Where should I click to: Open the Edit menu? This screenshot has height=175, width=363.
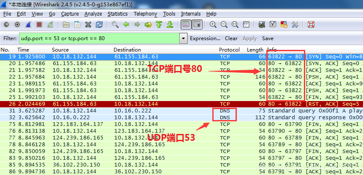coord(21,14)
